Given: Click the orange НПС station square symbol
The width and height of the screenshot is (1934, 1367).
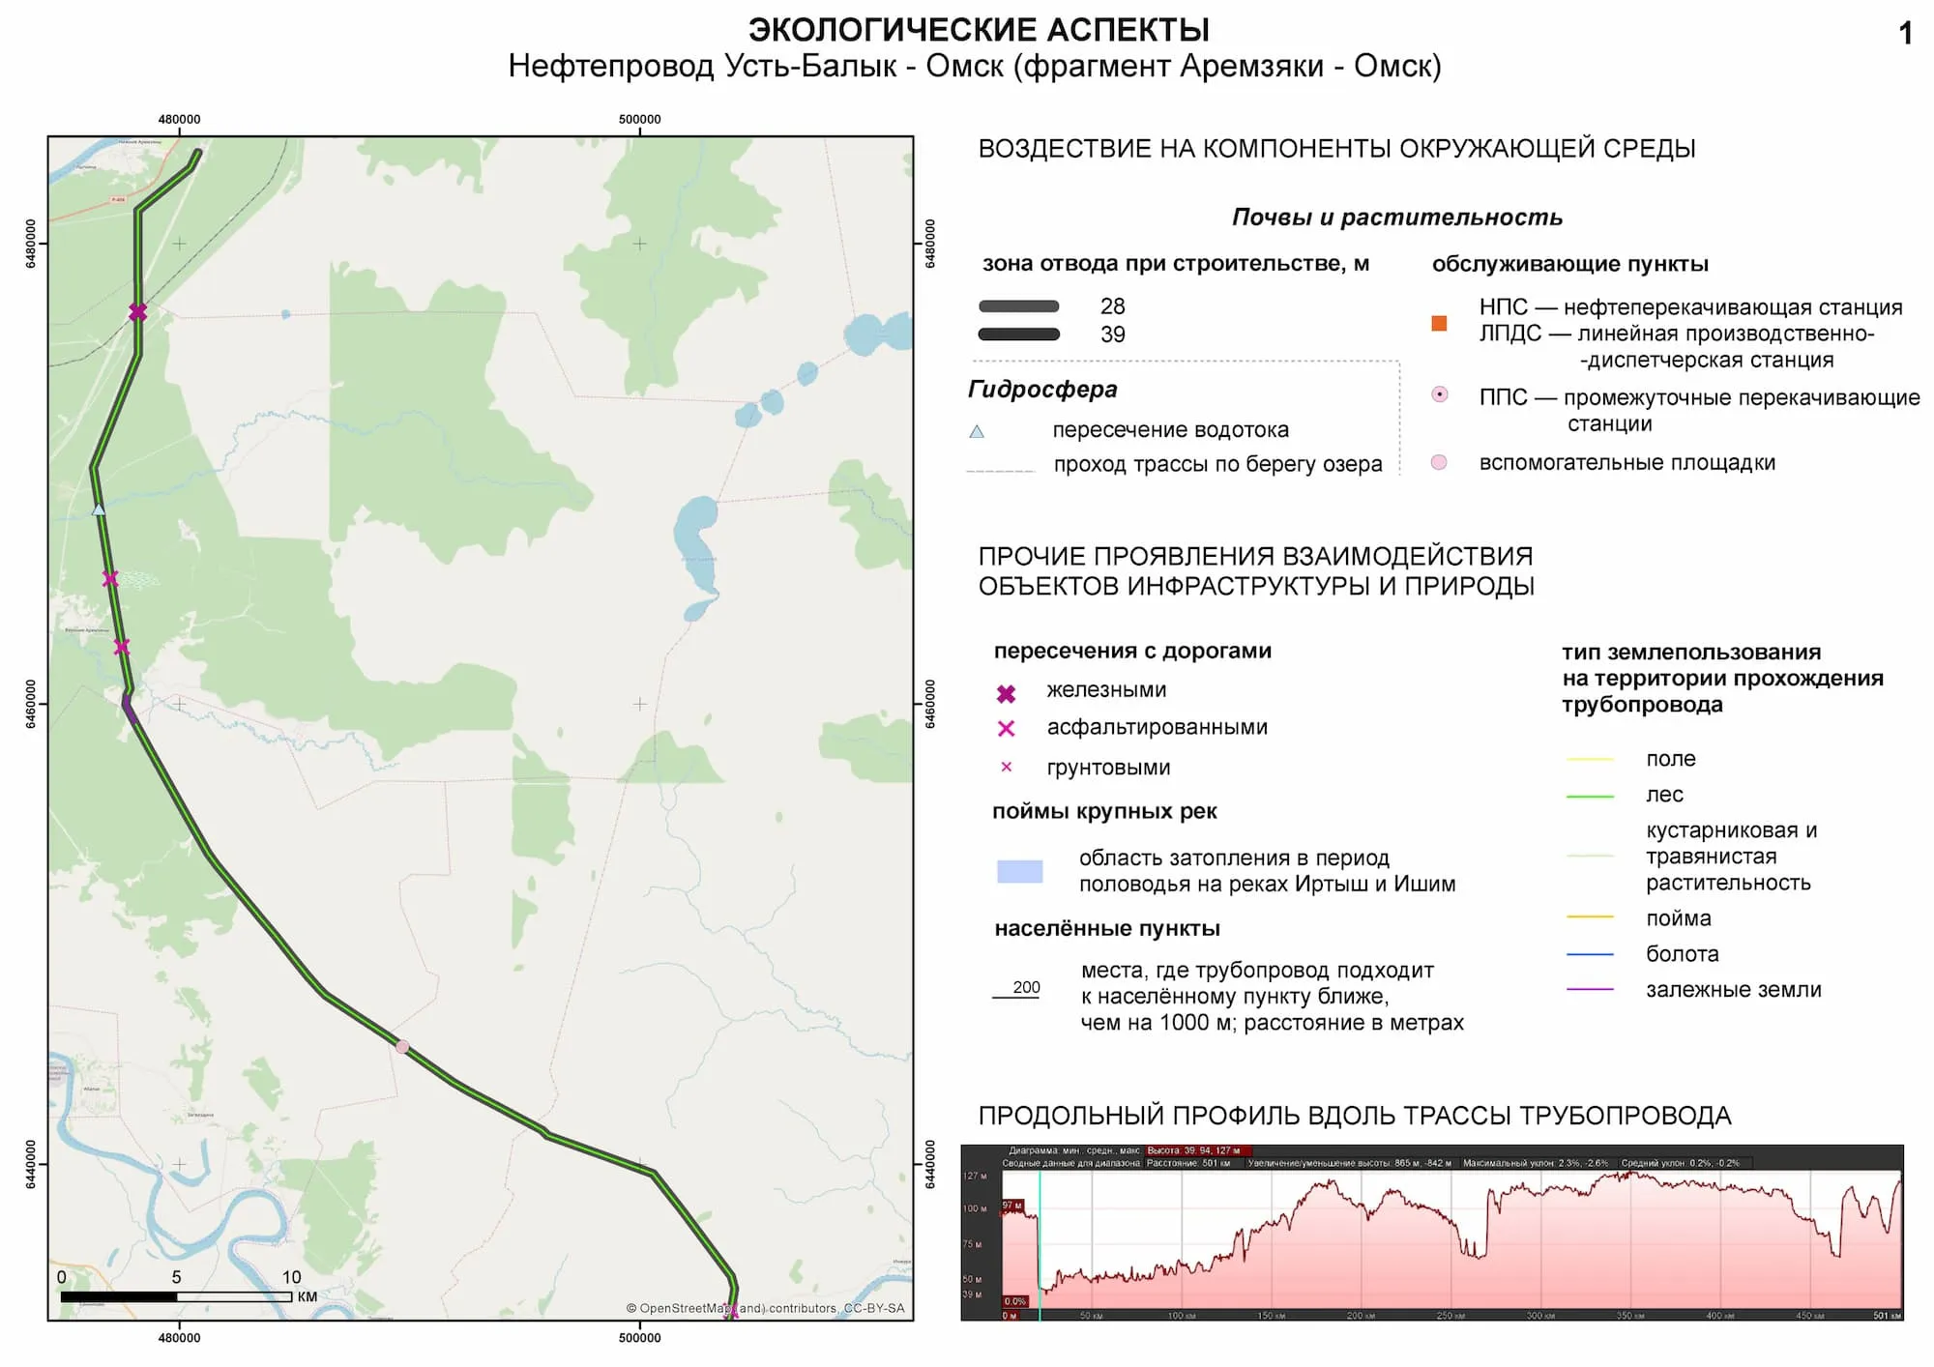Looking at the screenshot, I should point(1439,323).
